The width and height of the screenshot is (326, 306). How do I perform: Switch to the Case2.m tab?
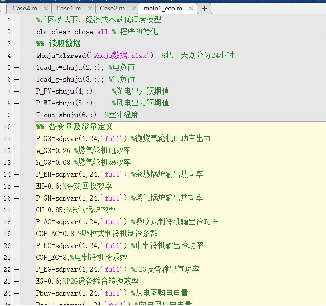[x=112, y=9]
